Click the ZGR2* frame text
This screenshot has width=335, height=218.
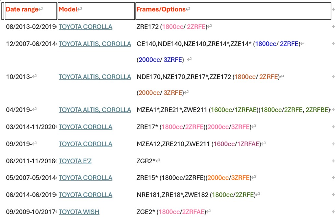pos(146,161)
